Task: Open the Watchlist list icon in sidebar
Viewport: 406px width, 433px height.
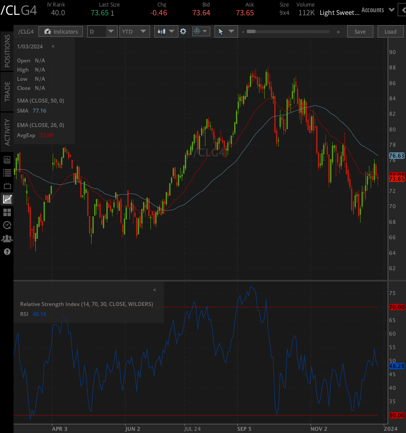Action: click(x=7, y=172)
